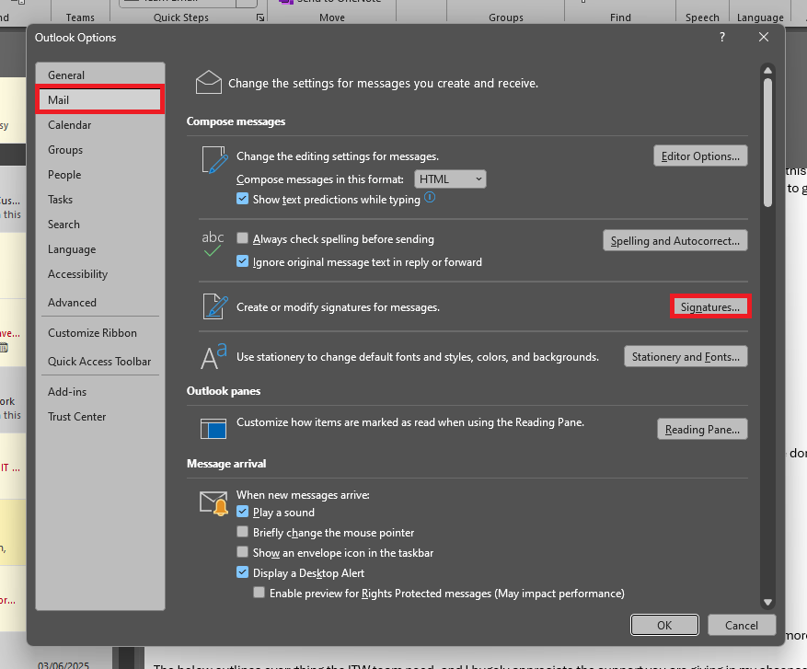Disable the Play a sound option
Screen dimensions: 807x669
pos(242,513)
